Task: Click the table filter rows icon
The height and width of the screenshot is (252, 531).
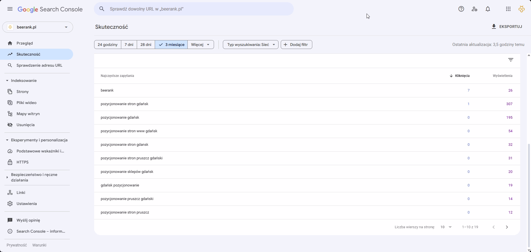Action: [511, 60]
